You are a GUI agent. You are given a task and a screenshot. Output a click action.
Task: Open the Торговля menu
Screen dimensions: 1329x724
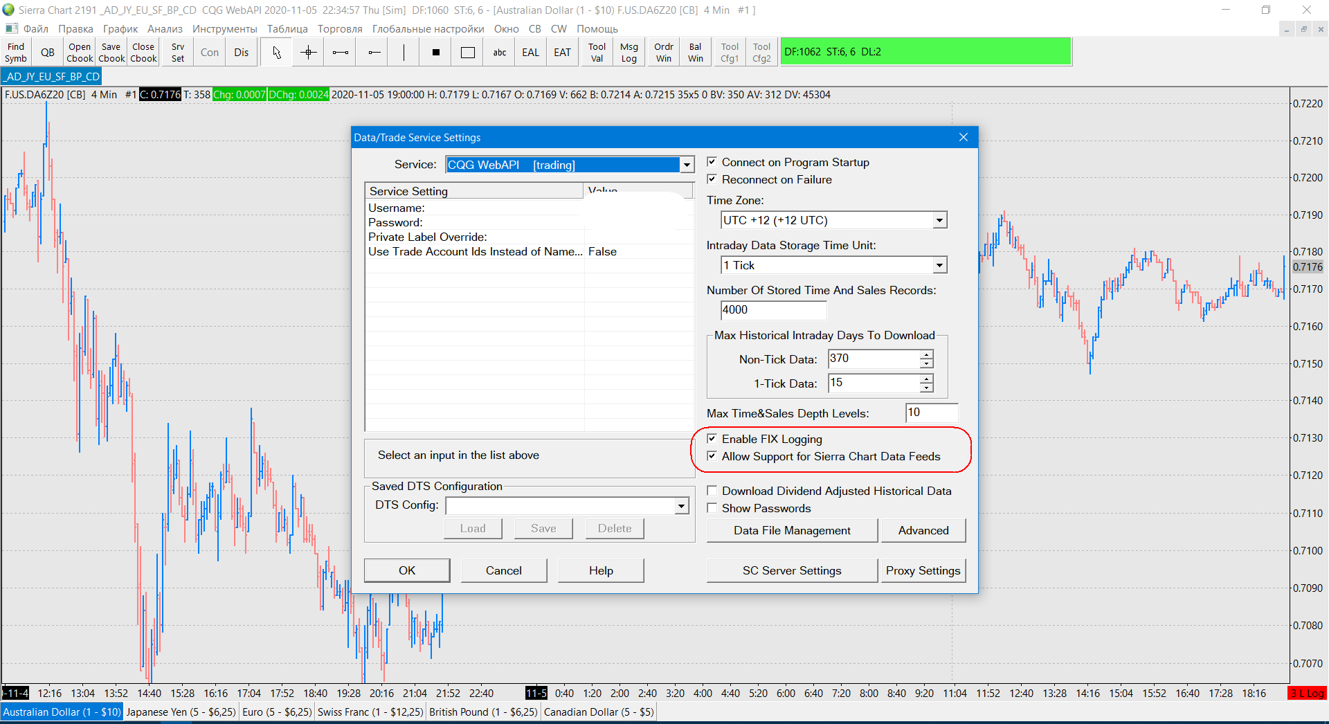(340, 29)
